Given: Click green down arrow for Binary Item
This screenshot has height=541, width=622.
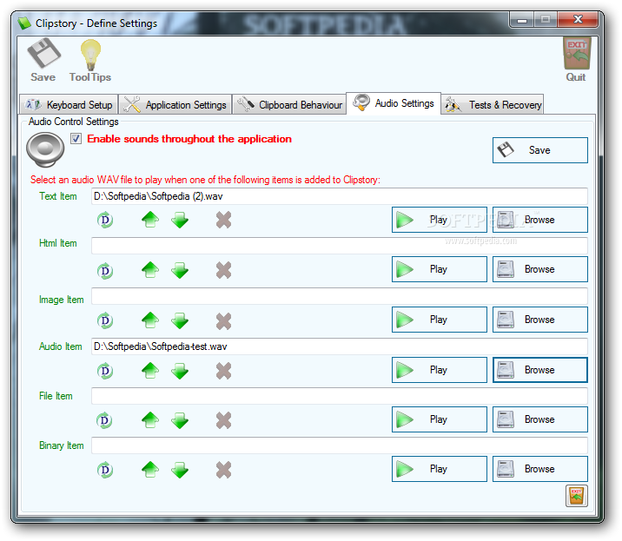Looking at the screenshot, I should pyautogui.click(x=180, y=470).
